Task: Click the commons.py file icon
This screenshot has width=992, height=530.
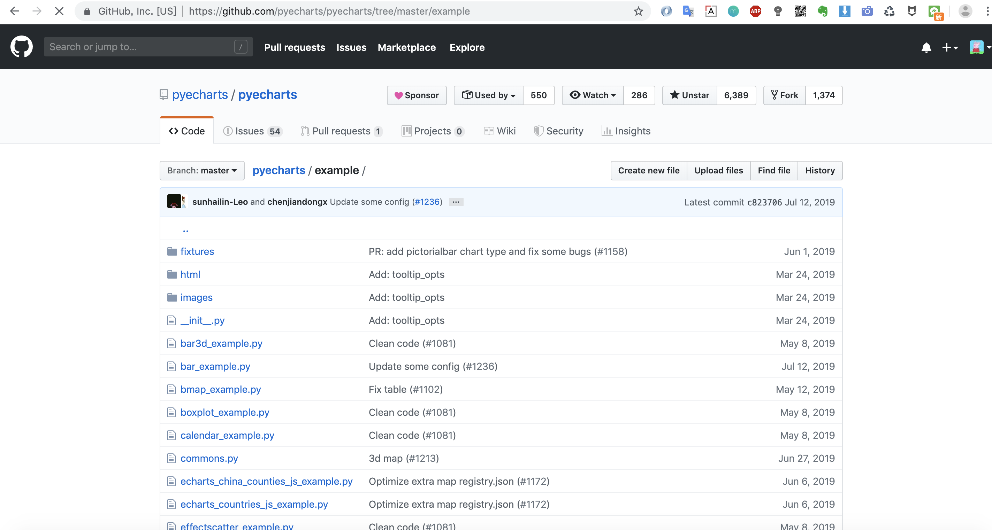Action: tap(171, 459)
